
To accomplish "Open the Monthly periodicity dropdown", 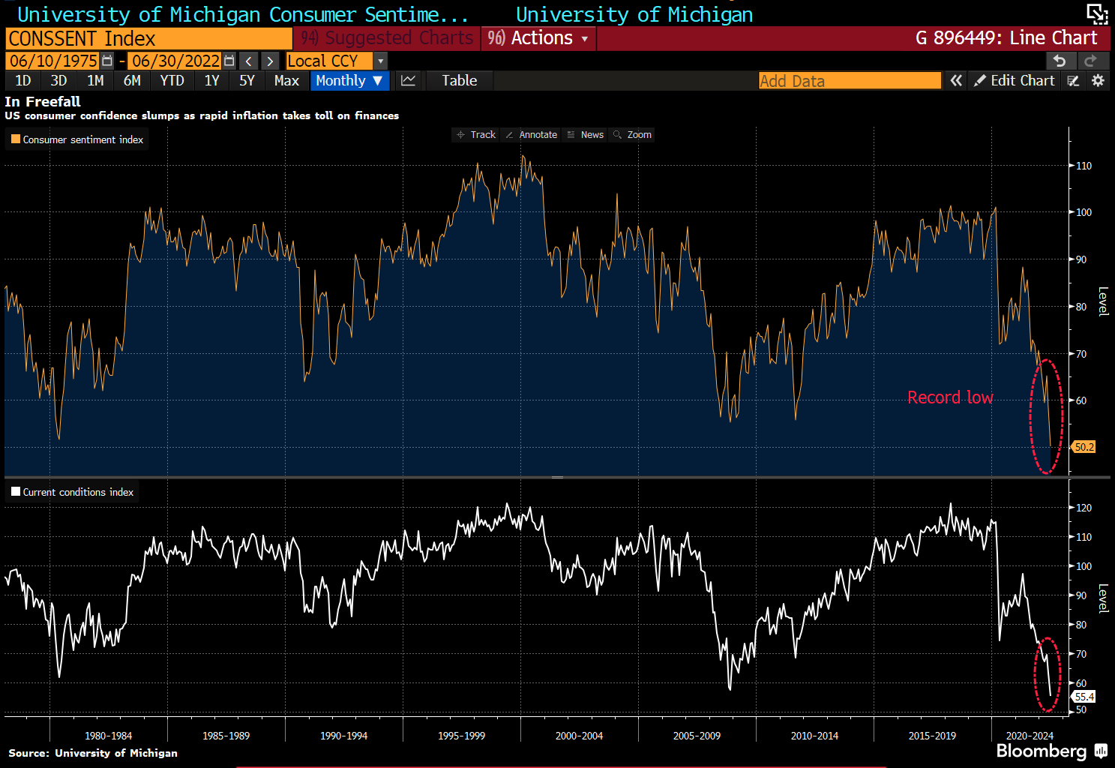I will [350, 80].
